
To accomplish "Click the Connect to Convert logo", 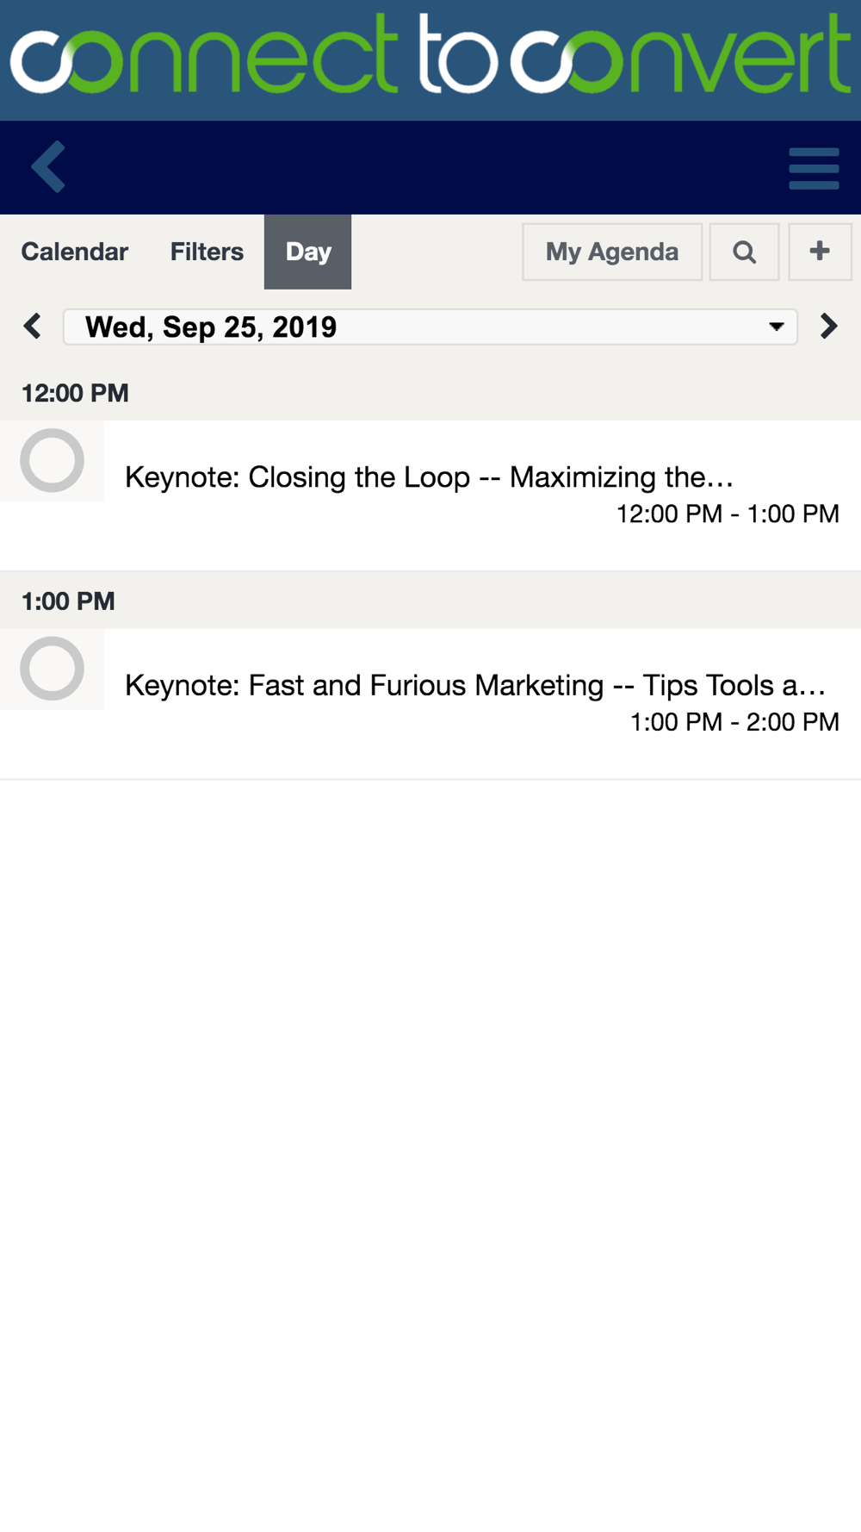I will click(430, 54).
